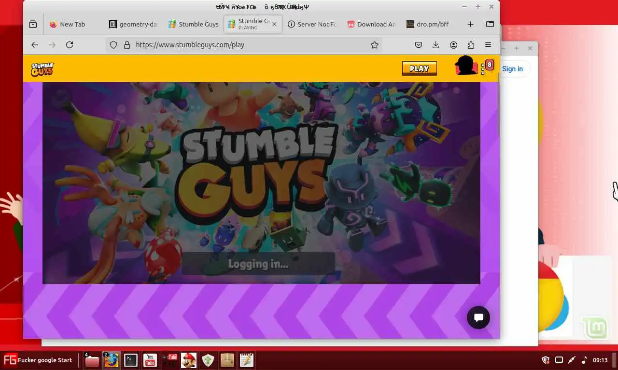Open the file manager folder in taskbar
Screen dimensions: 618x370
92,360
